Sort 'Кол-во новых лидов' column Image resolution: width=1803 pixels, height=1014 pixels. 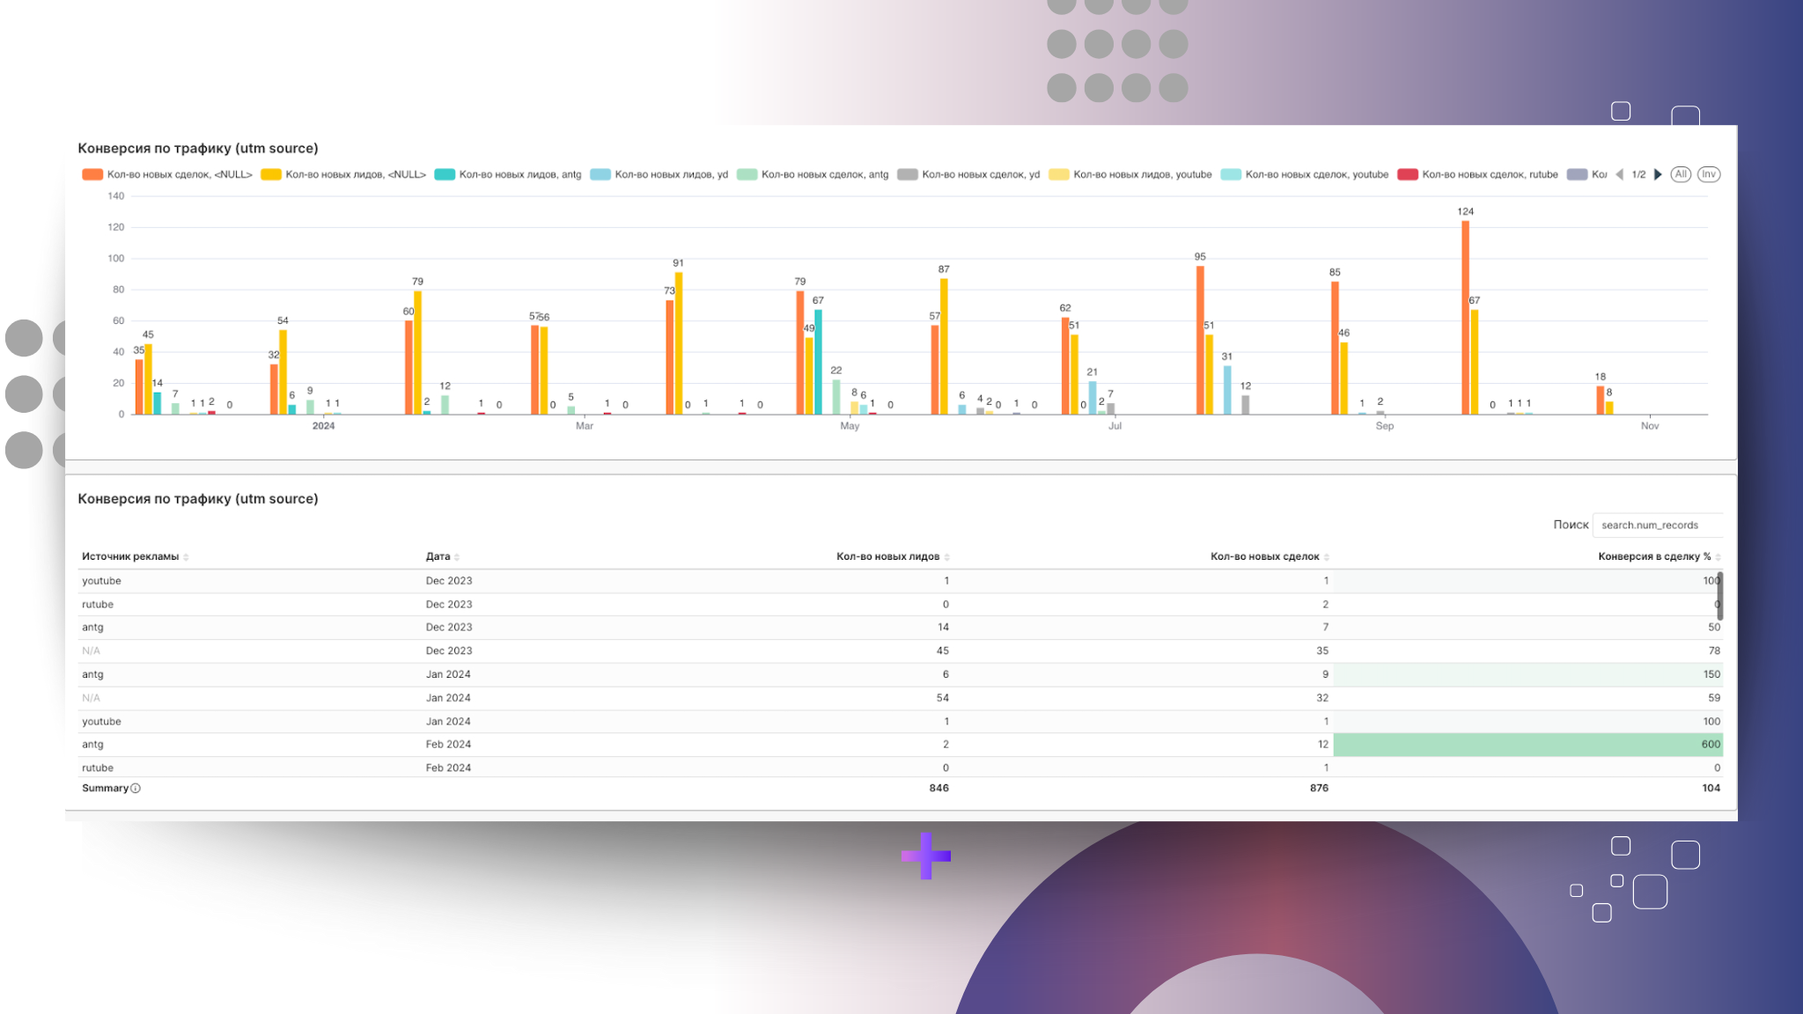946,557
